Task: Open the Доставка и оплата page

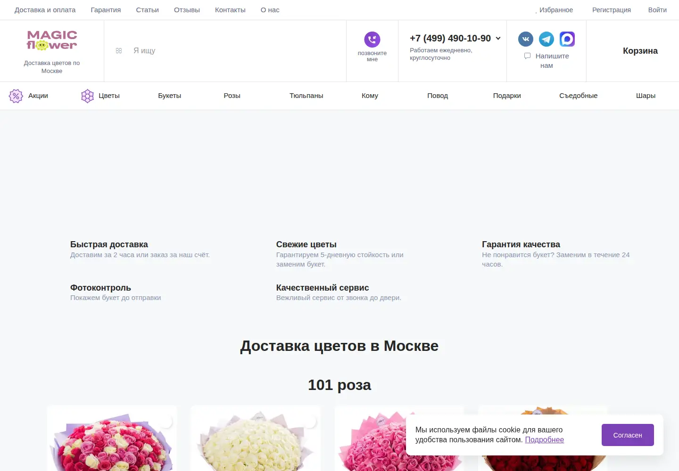Action: [x=45, y=10]
